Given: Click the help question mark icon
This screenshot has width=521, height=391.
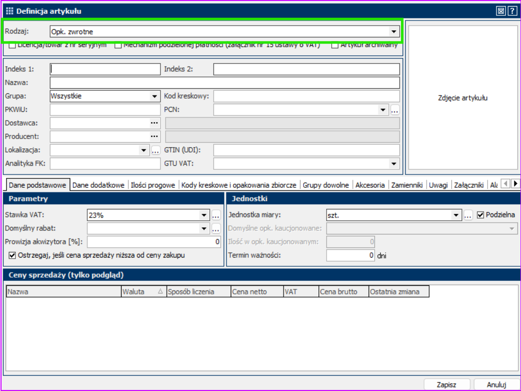Looking at the screenshot, I should pos(512,11).
